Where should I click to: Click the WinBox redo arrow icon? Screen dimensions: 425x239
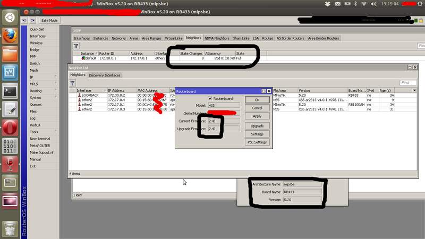tap(33, 20)
